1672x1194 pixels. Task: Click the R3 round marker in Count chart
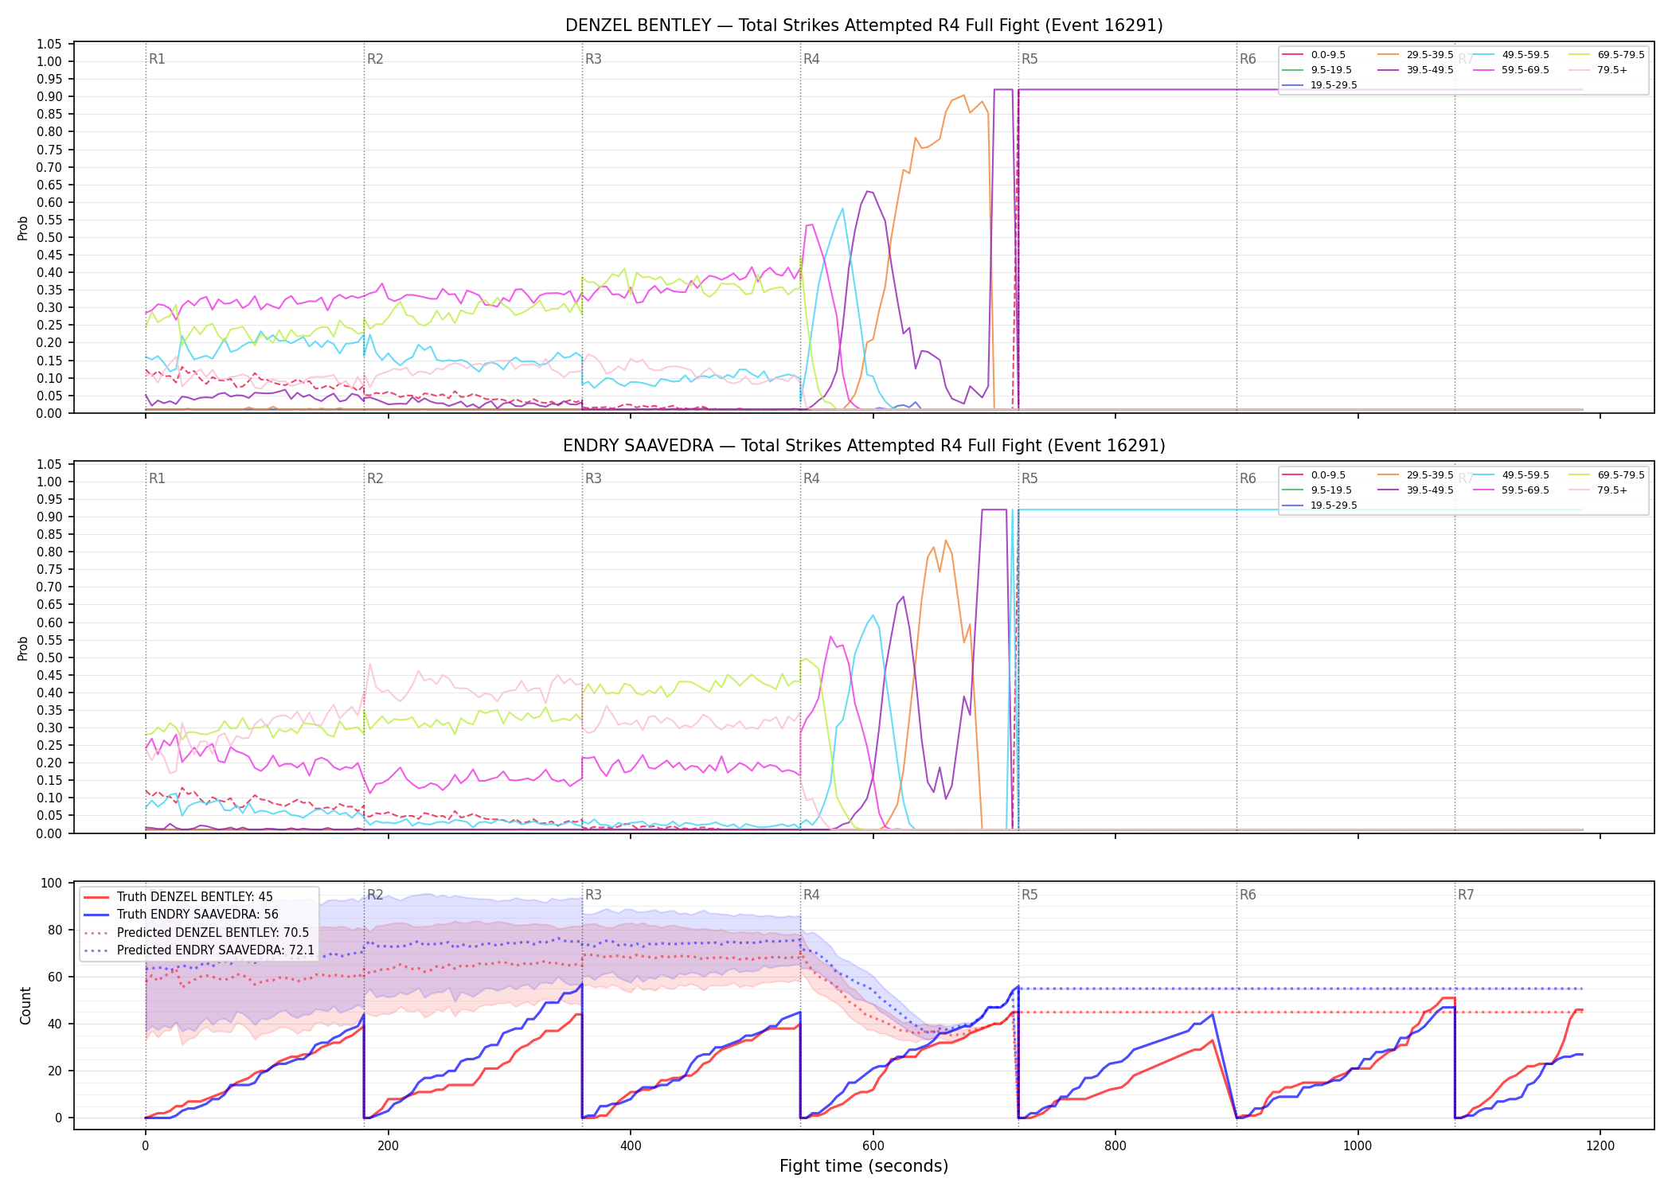click(593, 895)
